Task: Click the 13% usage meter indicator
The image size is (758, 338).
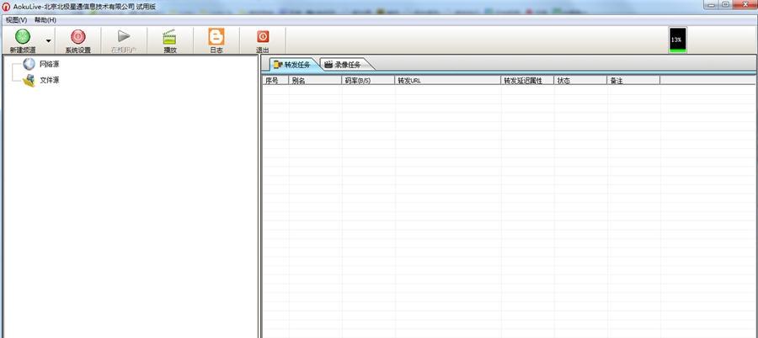Action: tap(677, 40)
